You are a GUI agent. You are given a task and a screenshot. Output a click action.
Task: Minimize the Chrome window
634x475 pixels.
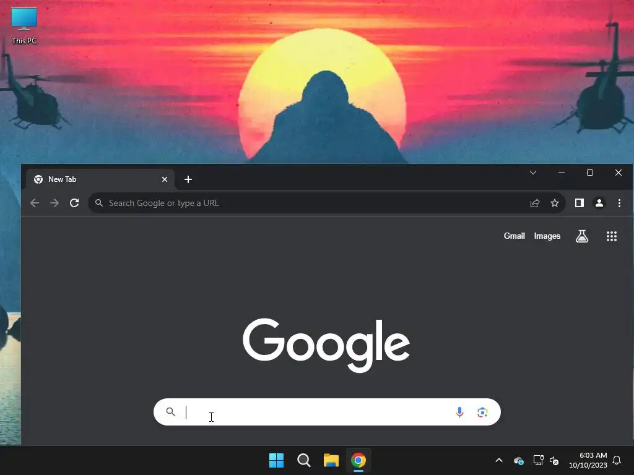coord(562,173)
